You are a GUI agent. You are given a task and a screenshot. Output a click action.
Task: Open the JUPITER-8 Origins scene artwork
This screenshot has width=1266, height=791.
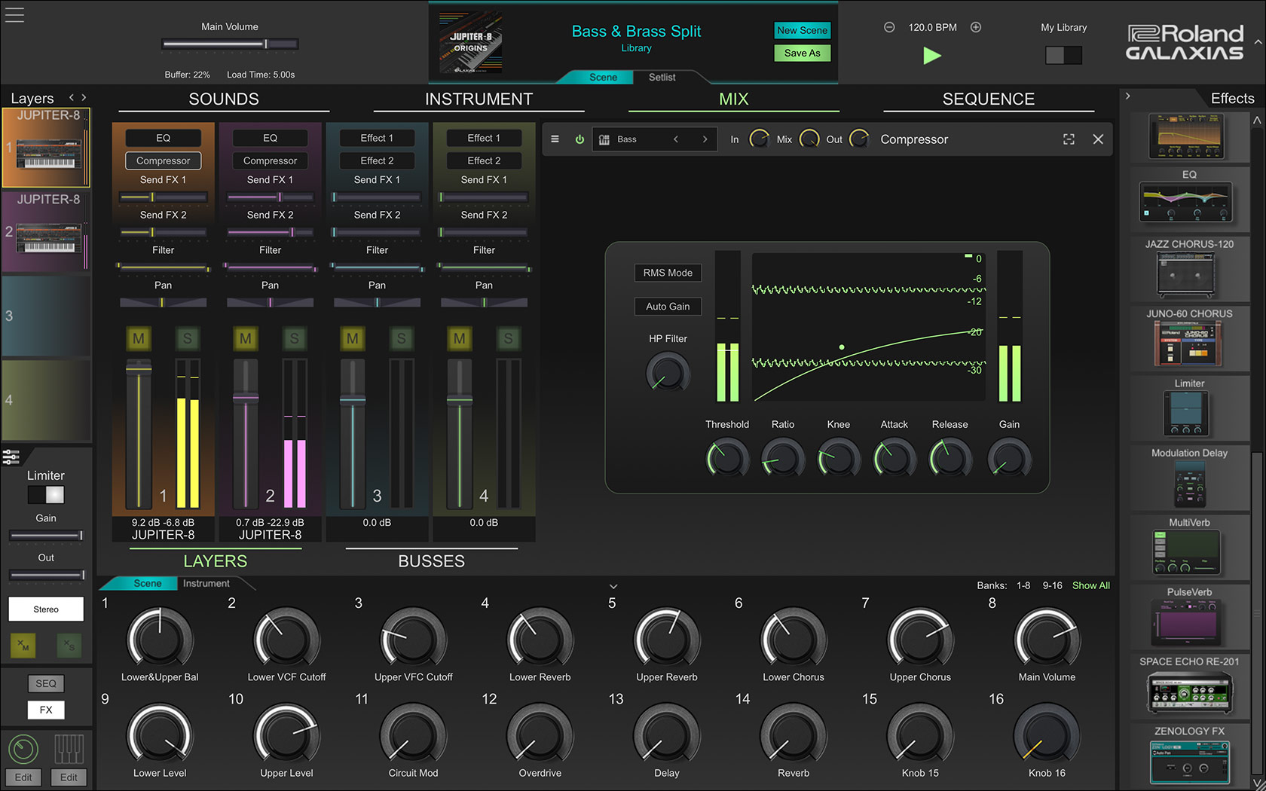[470, 42]
